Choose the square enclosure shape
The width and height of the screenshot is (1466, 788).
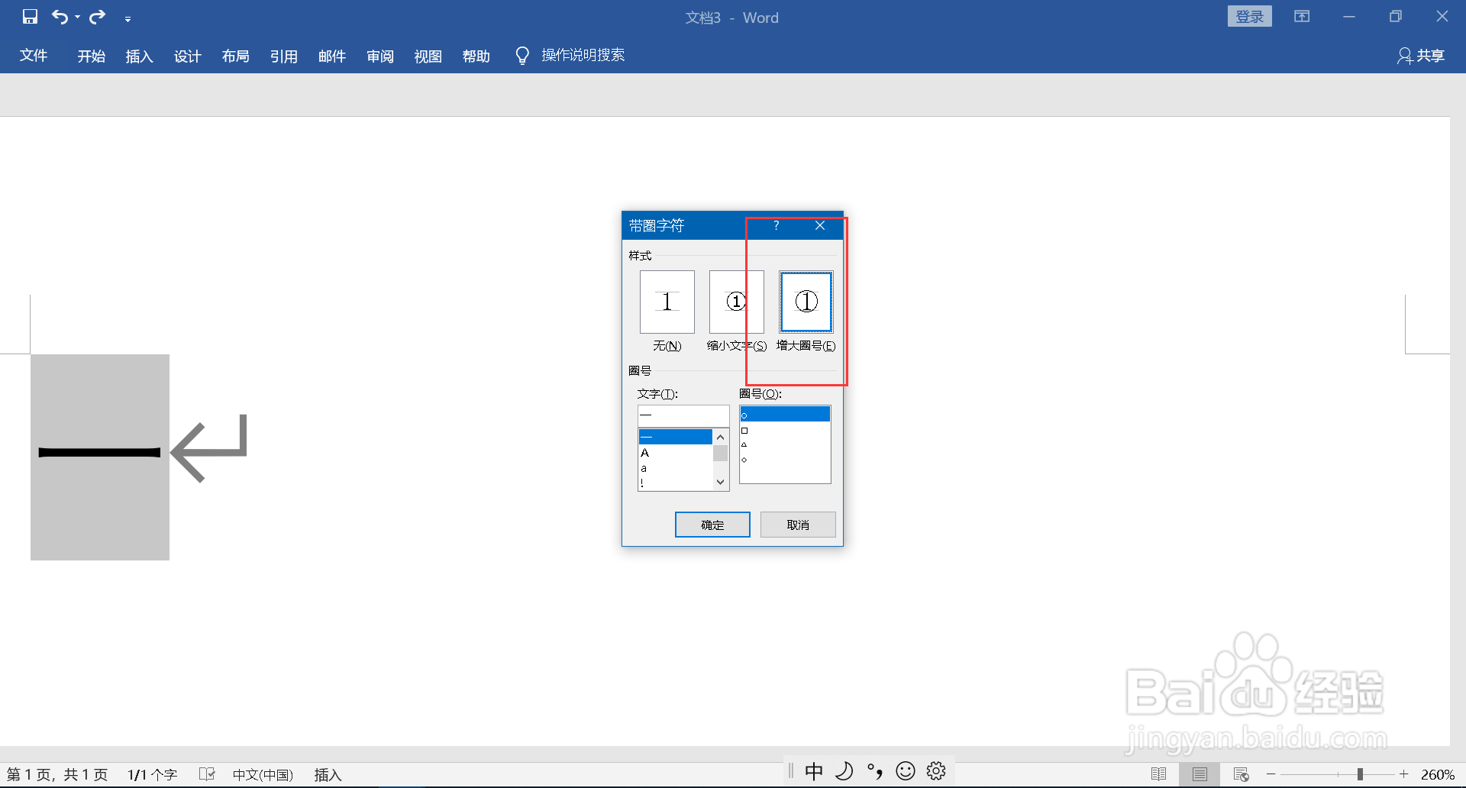785,430
